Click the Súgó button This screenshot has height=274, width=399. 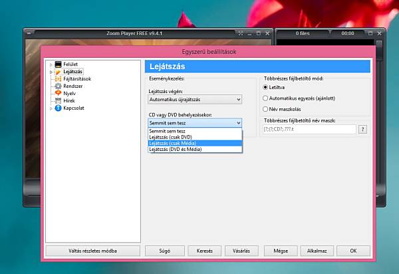(165, 251)
